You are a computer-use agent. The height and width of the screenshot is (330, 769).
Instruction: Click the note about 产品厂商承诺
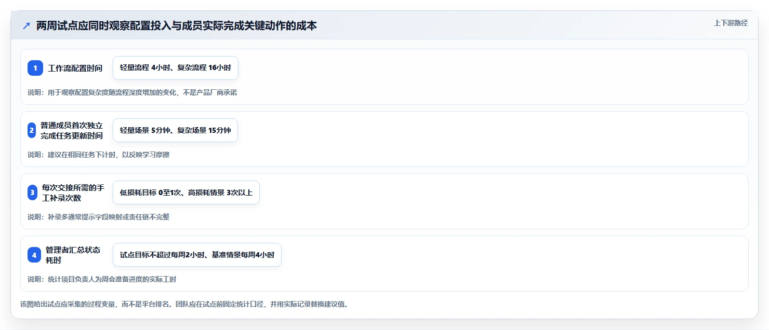click(x=132, y=92)
